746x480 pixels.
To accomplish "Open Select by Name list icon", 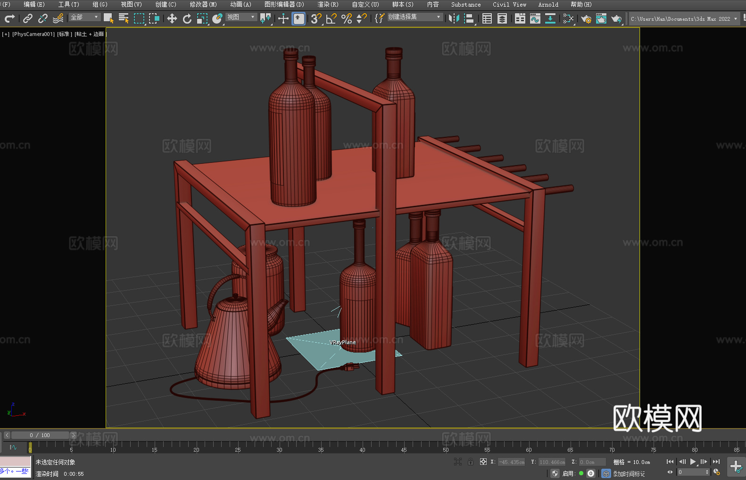I will point(124,18).
